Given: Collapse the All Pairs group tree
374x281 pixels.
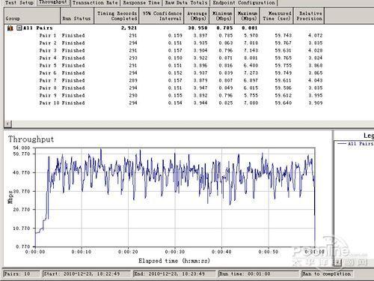Looking at the screenshot, I should (x=19, y=28).
